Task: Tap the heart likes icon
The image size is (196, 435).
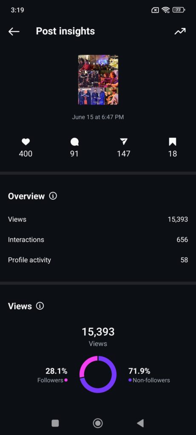Action: click(26, 142)
